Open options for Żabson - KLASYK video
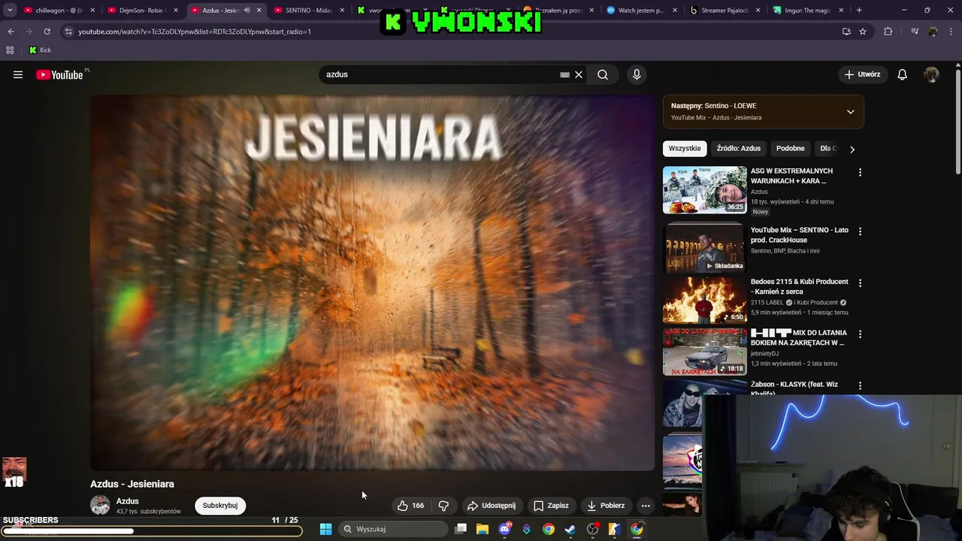 pyautogui.click(x=860, y=386)
